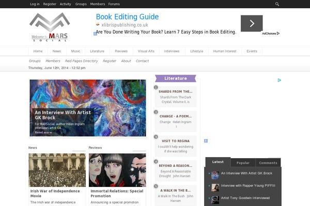Open the Forums link
Screen dimensions: 310x206
(x=114, y=4)
